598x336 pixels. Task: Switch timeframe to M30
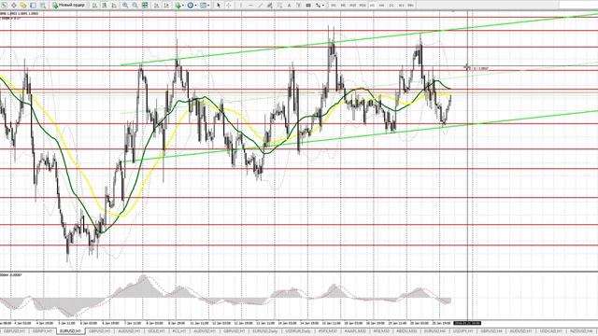coord(363,6)
